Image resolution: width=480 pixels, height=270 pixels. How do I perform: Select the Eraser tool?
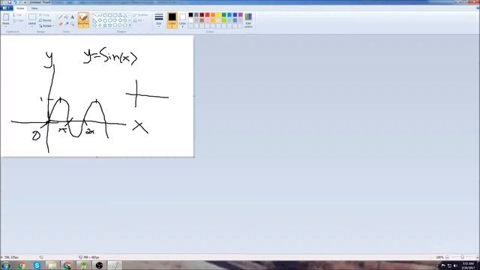60,24
